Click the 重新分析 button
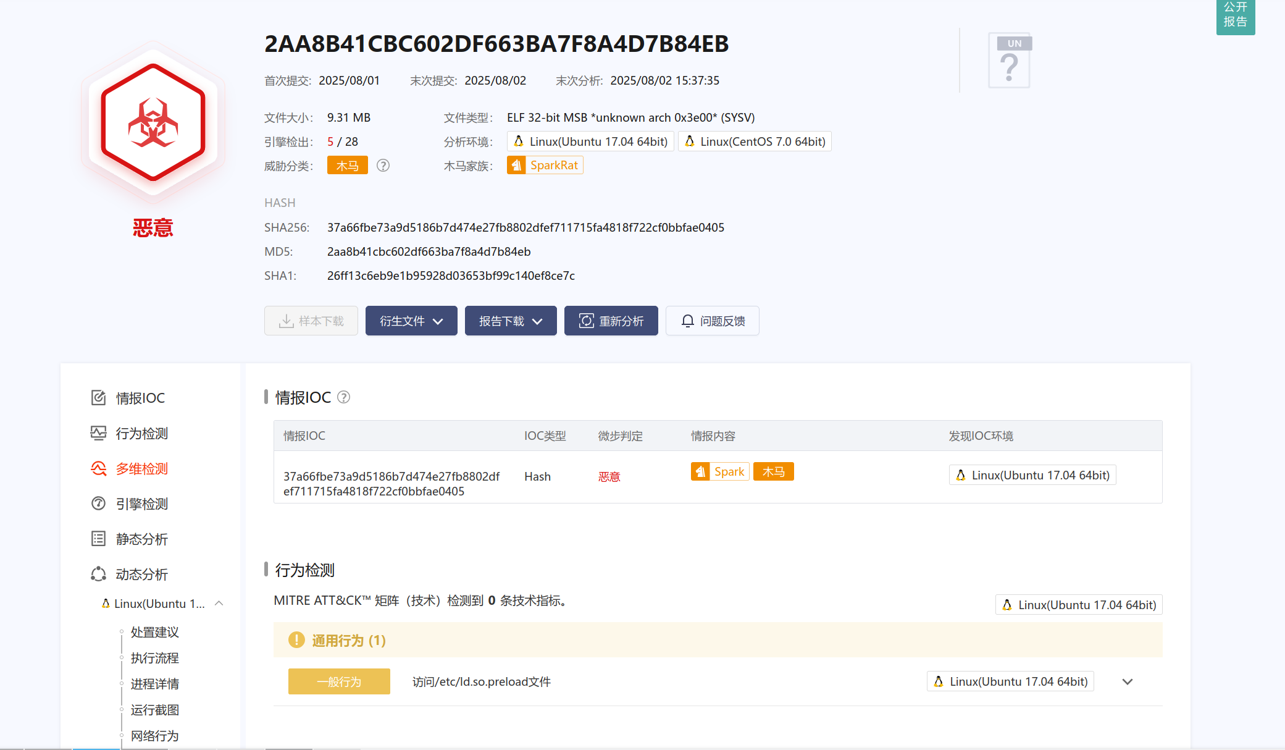Screen dimensions: 1285x750 [611, 321]
